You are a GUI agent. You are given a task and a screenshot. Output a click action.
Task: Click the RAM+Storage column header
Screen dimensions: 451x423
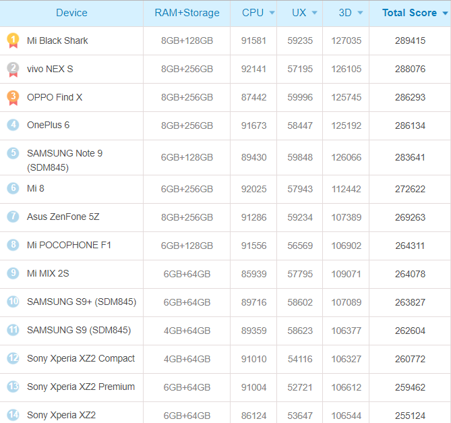pos(187,13)
